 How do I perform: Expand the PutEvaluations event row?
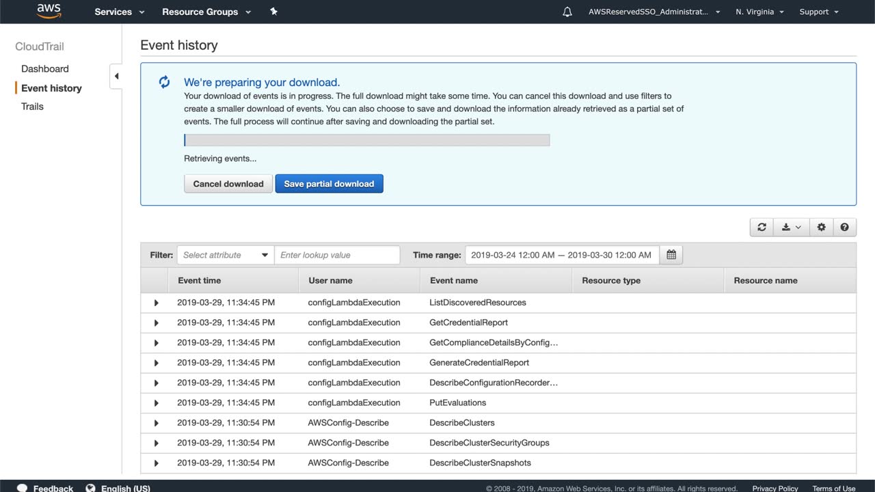click(156, 403)
